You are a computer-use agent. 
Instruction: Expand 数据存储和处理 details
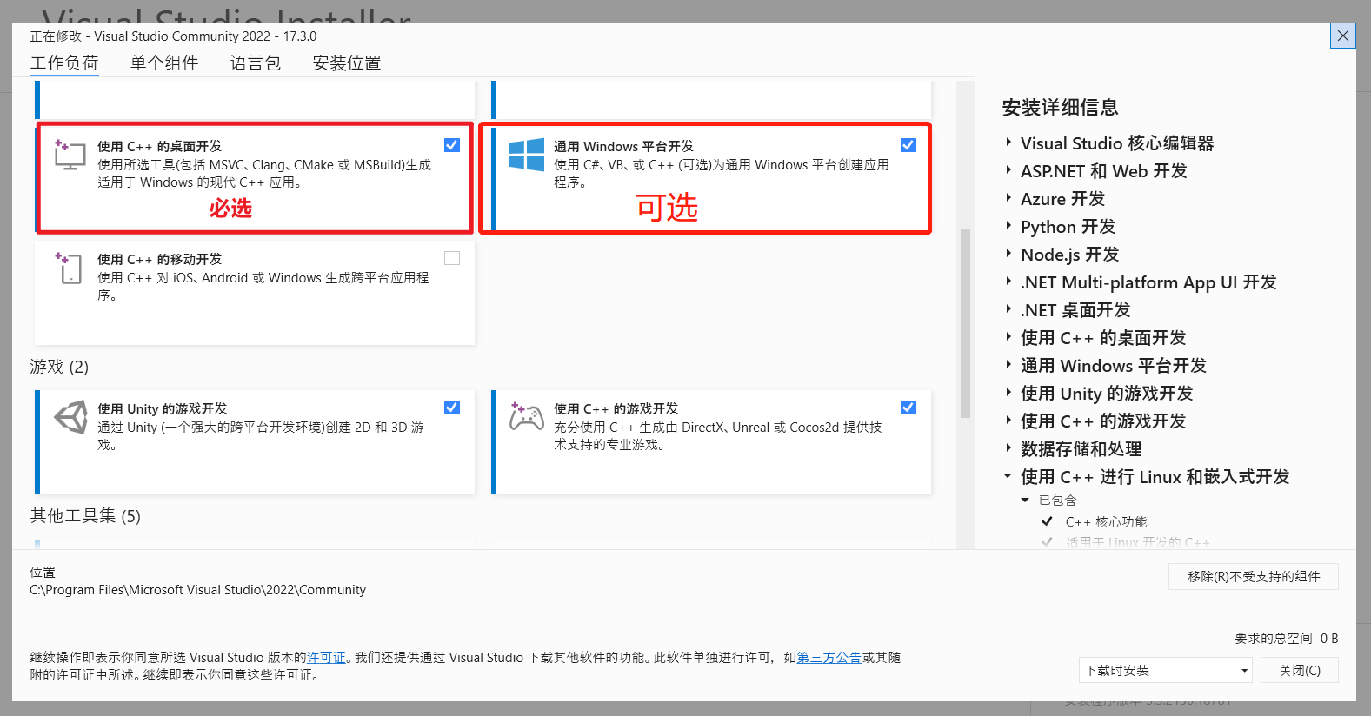(1008, 448)
